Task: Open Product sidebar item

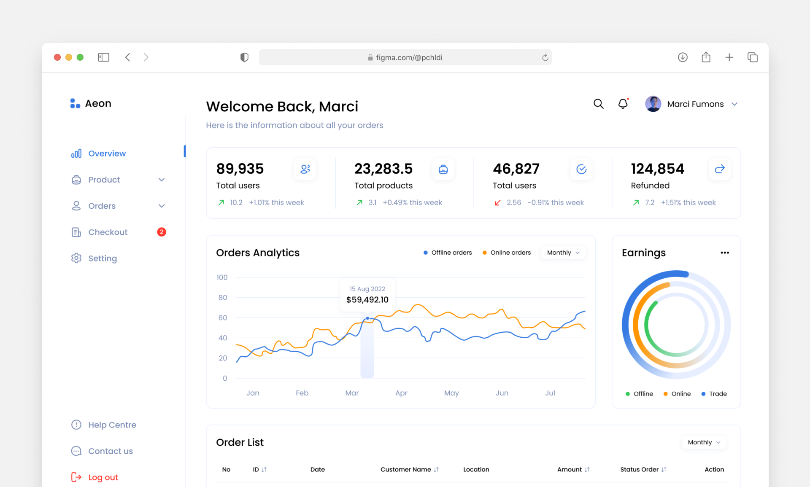Action: tap(104, 180)
